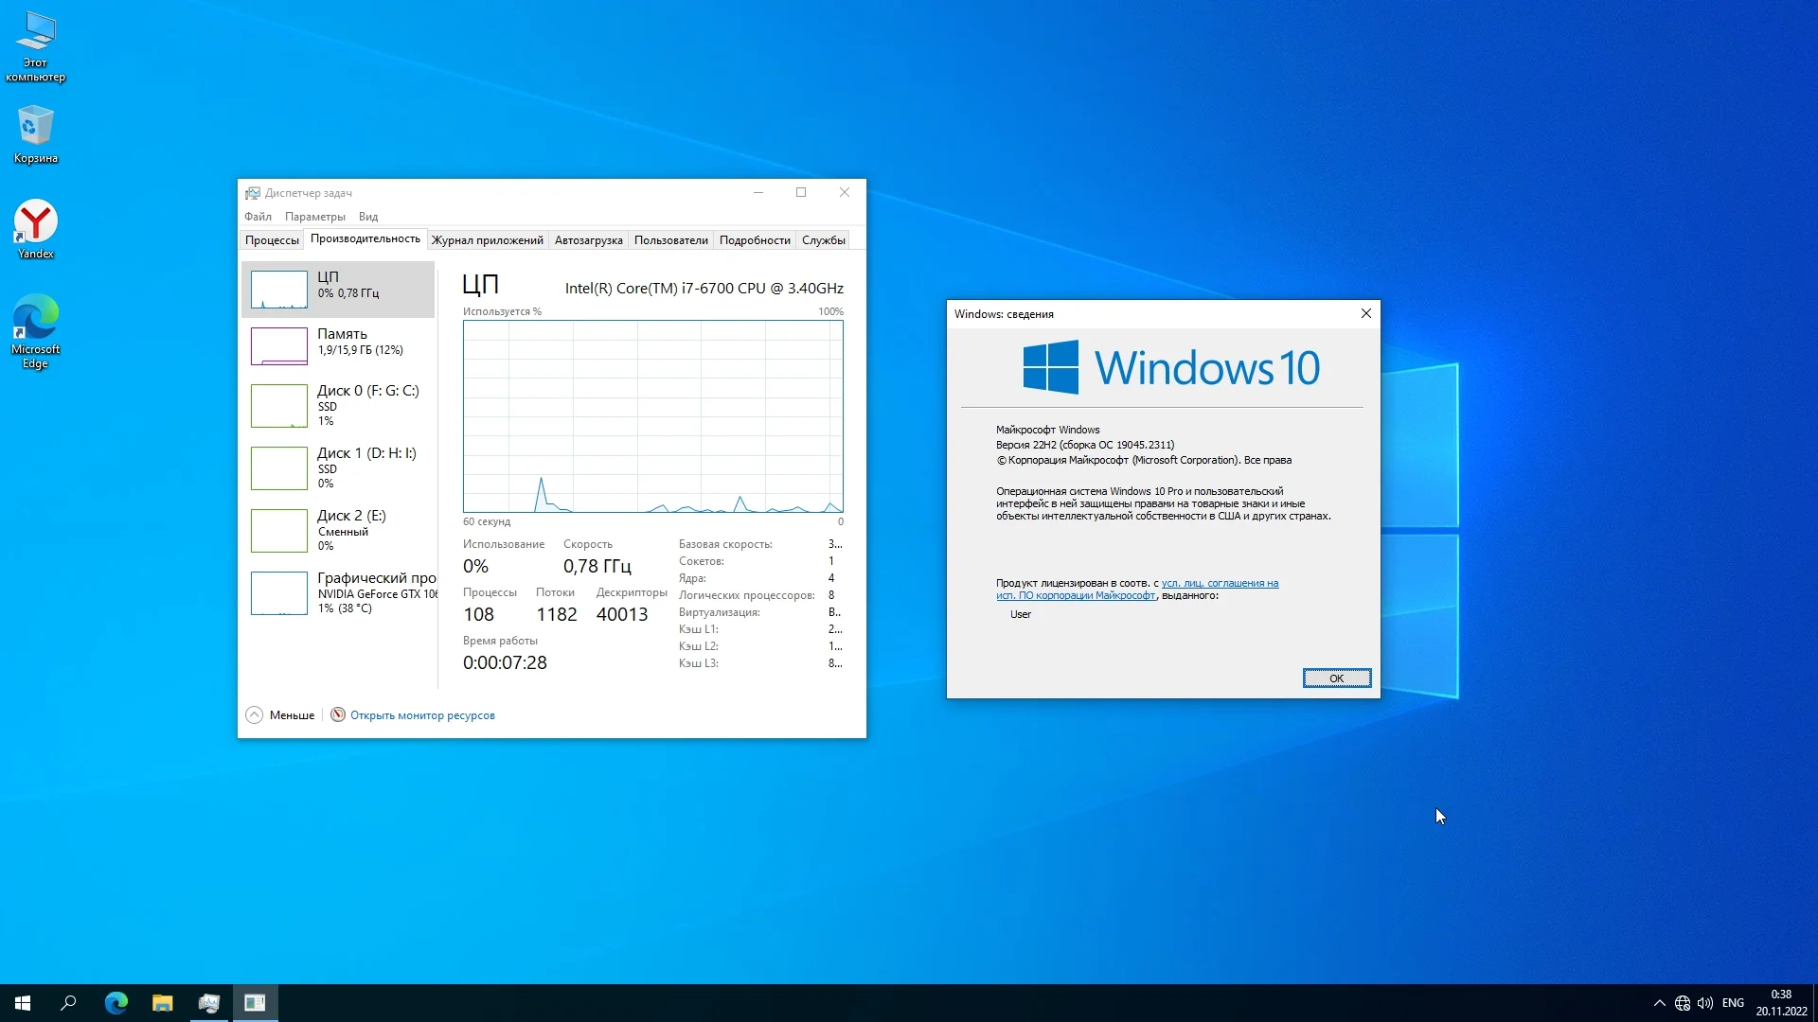The image size is (1818, 1022).
Task: Switch to the 'Автозагрузка' tab
Action: (588, 240)
